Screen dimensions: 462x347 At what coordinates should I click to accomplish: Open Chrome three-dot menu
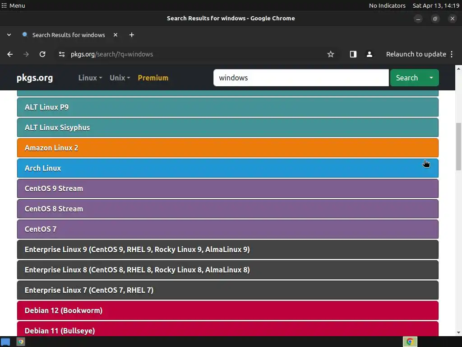452,54
